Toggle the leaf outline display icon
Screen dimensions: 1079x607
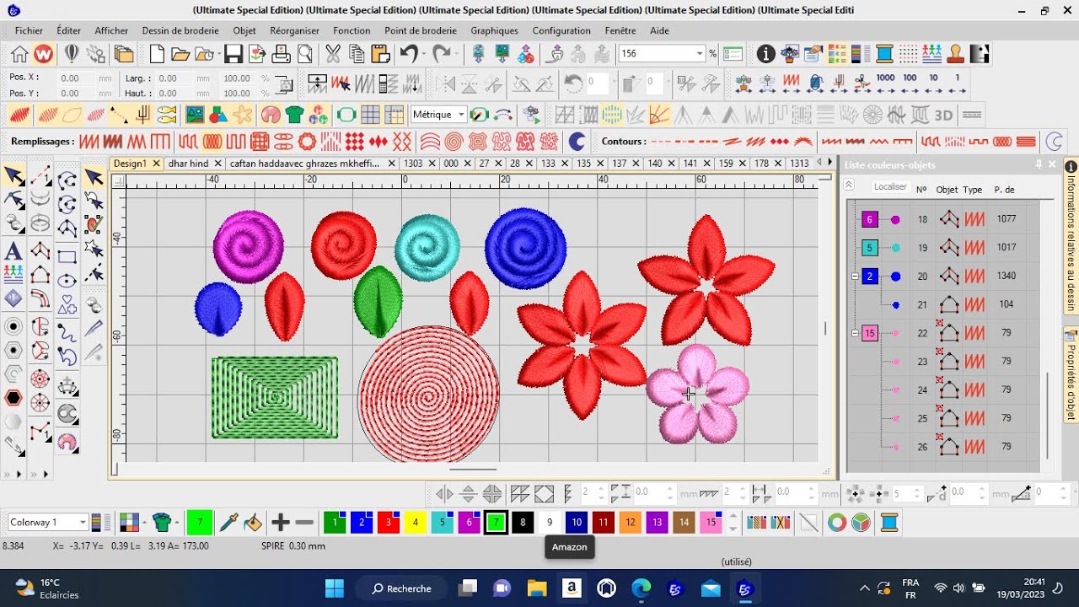coord(72,115)
